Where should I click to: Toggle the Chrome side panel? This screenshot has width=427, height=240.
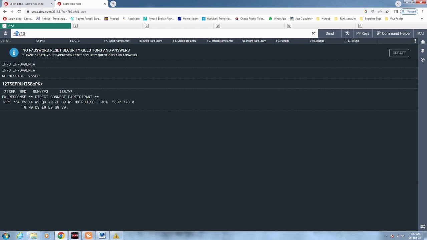tap(396, 12)
